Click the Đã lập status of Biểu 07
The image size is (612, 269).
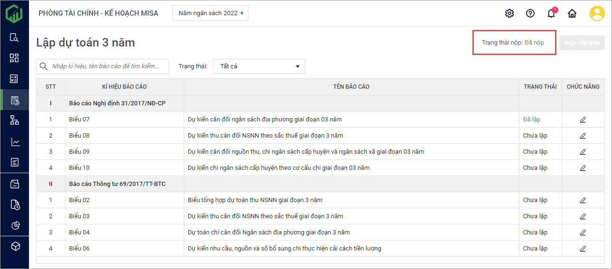[x=531, y=120]
